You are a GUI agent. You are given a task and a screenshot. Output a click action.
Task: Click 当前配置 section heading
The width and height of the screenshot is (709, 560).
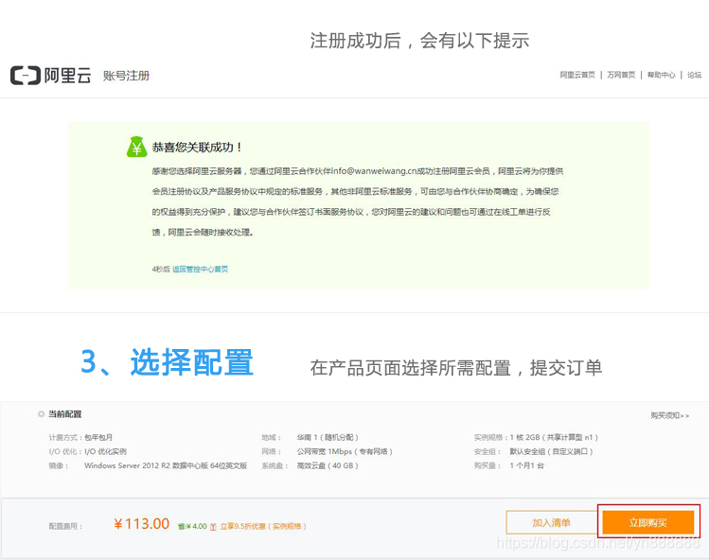coord(65,414)
